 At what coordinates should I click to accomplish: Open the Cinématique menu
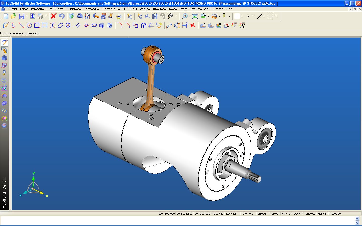(x=91, y=9)
